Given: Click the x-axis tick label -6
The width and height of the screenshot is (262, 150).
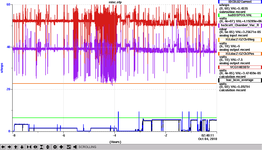Looking at the screenshot, I should (63, 135).
